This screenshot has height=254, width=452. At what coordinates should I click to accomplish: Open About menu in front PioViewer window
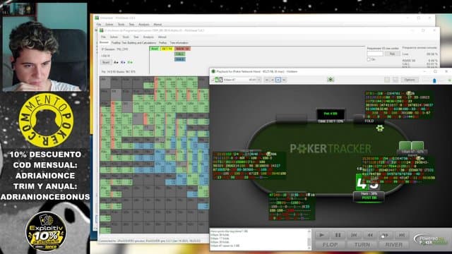162,37
